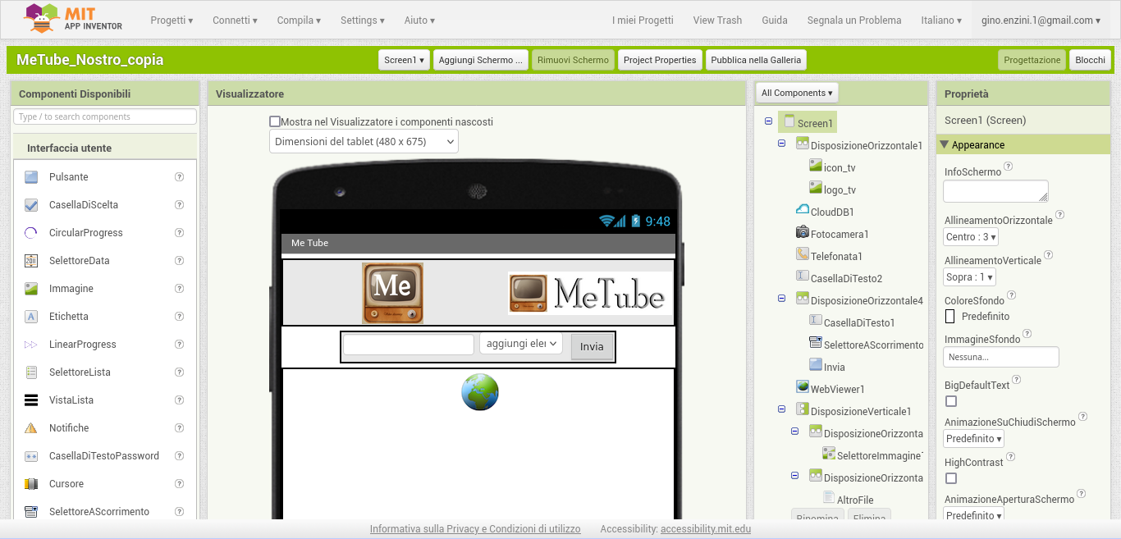
Task: Open help icon next to Immagine component
Action: 179,289
